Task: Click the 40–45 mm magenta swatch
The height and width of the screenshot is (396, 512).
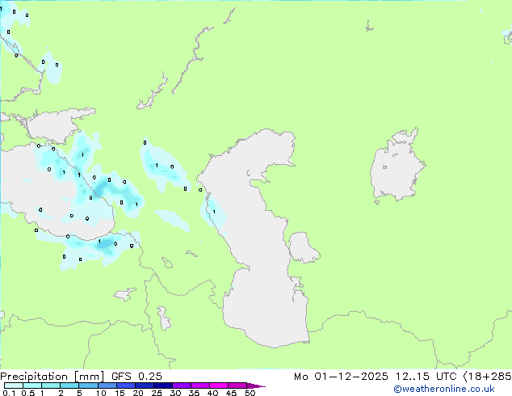Action: point(219,385)
